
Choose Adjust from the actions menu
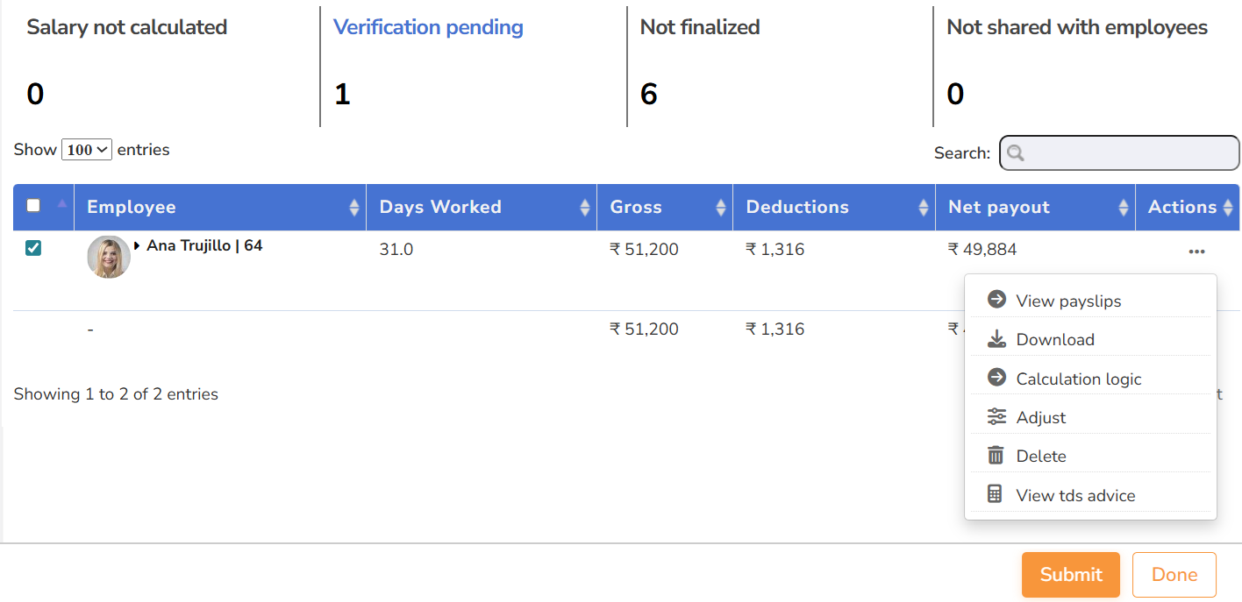1041,418
